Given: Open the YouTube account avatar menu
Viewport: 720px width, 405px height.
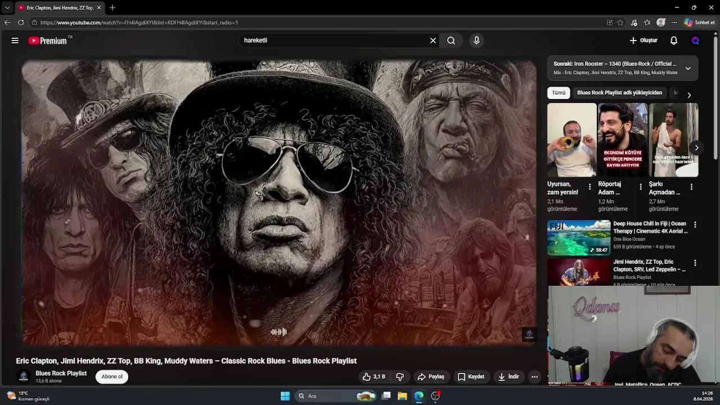Looking at the screenshot, I should [x=695, y=40].
